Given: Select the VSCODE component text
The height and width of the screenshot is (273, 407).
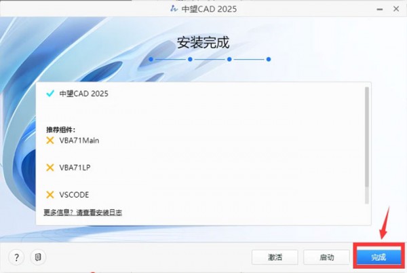Looking at the screenshot, I should point(74,194).
